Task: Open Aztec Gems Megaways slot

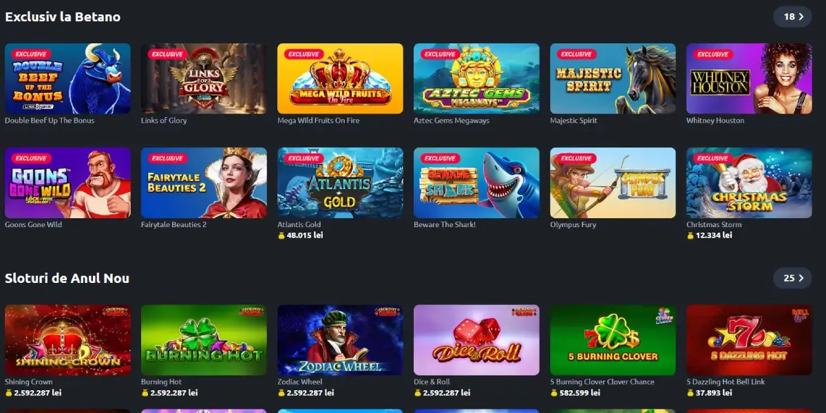Action: [476, 78]
